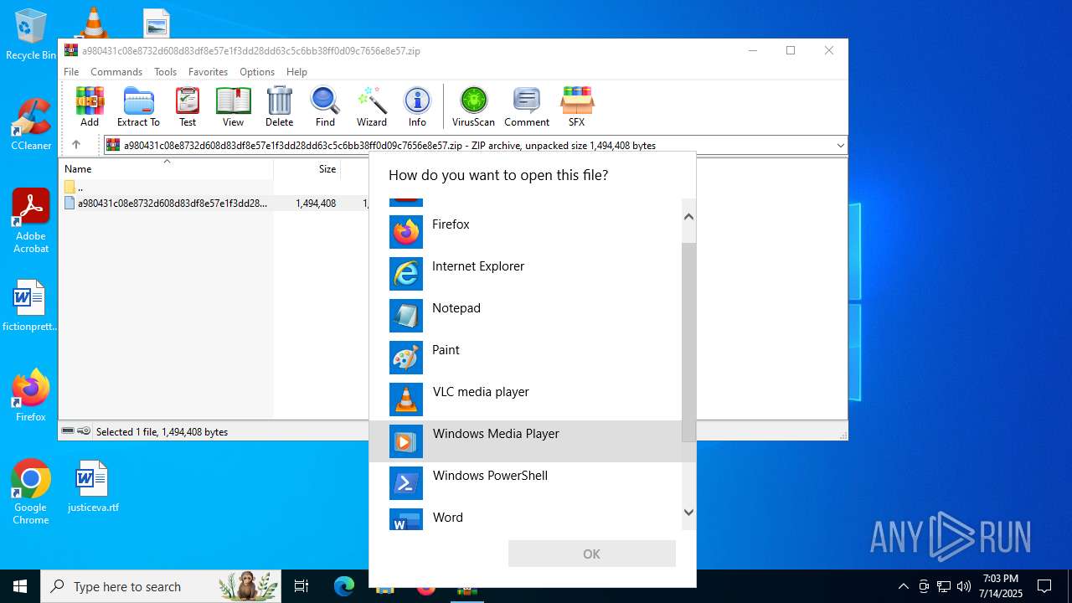This screenshot has width=1072, height=603.
Task: Open the Firefox desktop shortcut
Action: [31, 395]
